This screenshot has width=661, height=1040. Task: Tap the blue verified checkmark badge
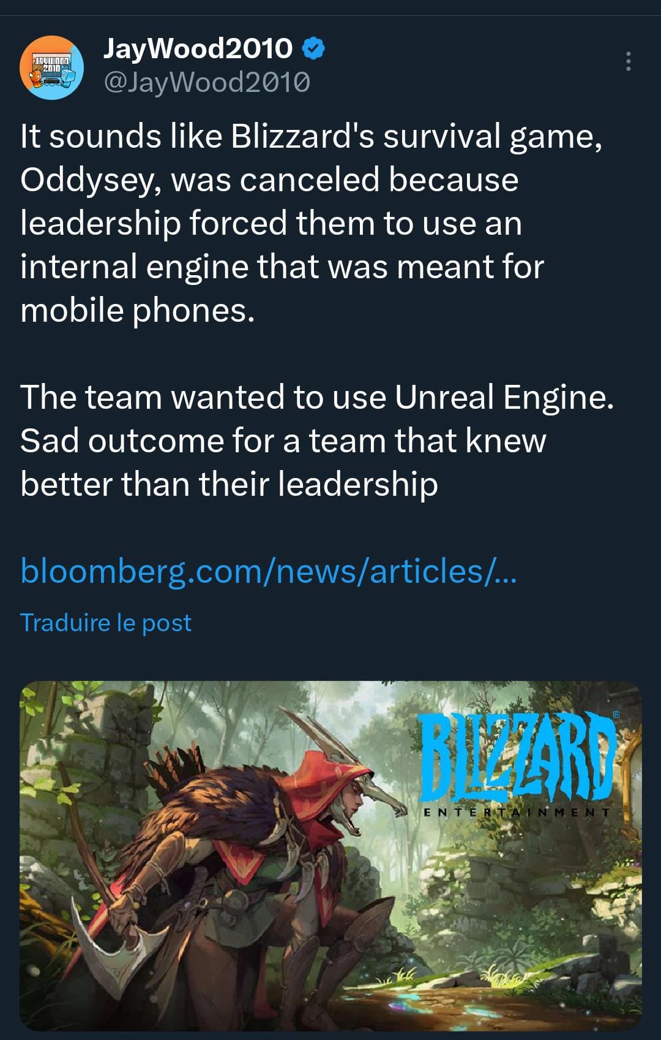pos(313,48)
